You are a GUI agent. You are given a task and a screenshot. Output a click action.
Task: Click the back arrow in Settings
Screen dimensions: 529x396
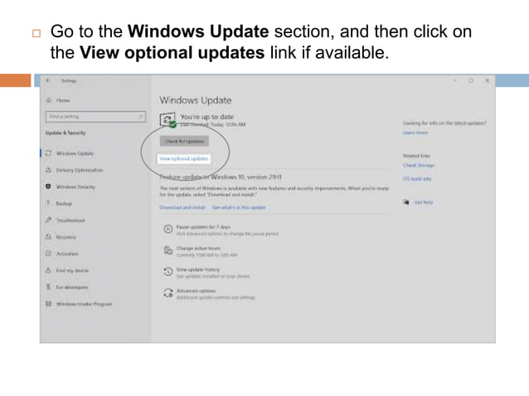(x=48, y=80)
